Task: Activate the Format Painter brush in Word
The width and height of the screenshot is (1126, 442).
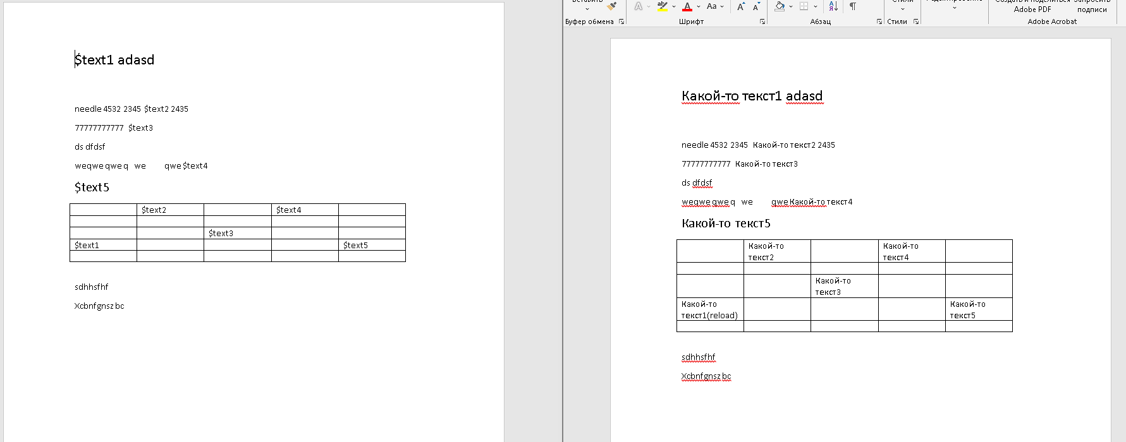Action: [611, 6]
